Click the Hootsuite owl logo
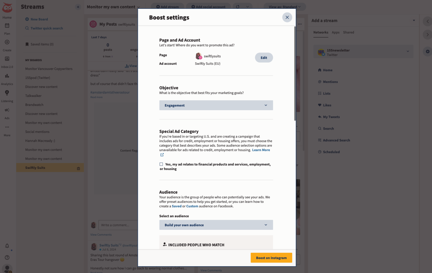 click(7, 8)
